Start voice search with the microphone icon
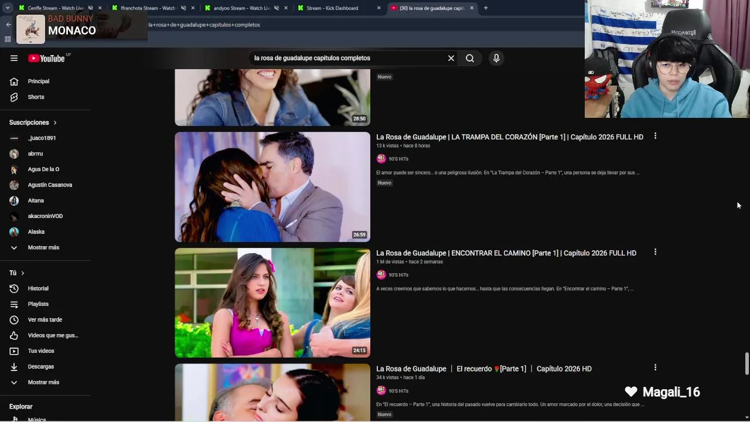The height and width of the screenshot is (422, 750). click(496, 58)
